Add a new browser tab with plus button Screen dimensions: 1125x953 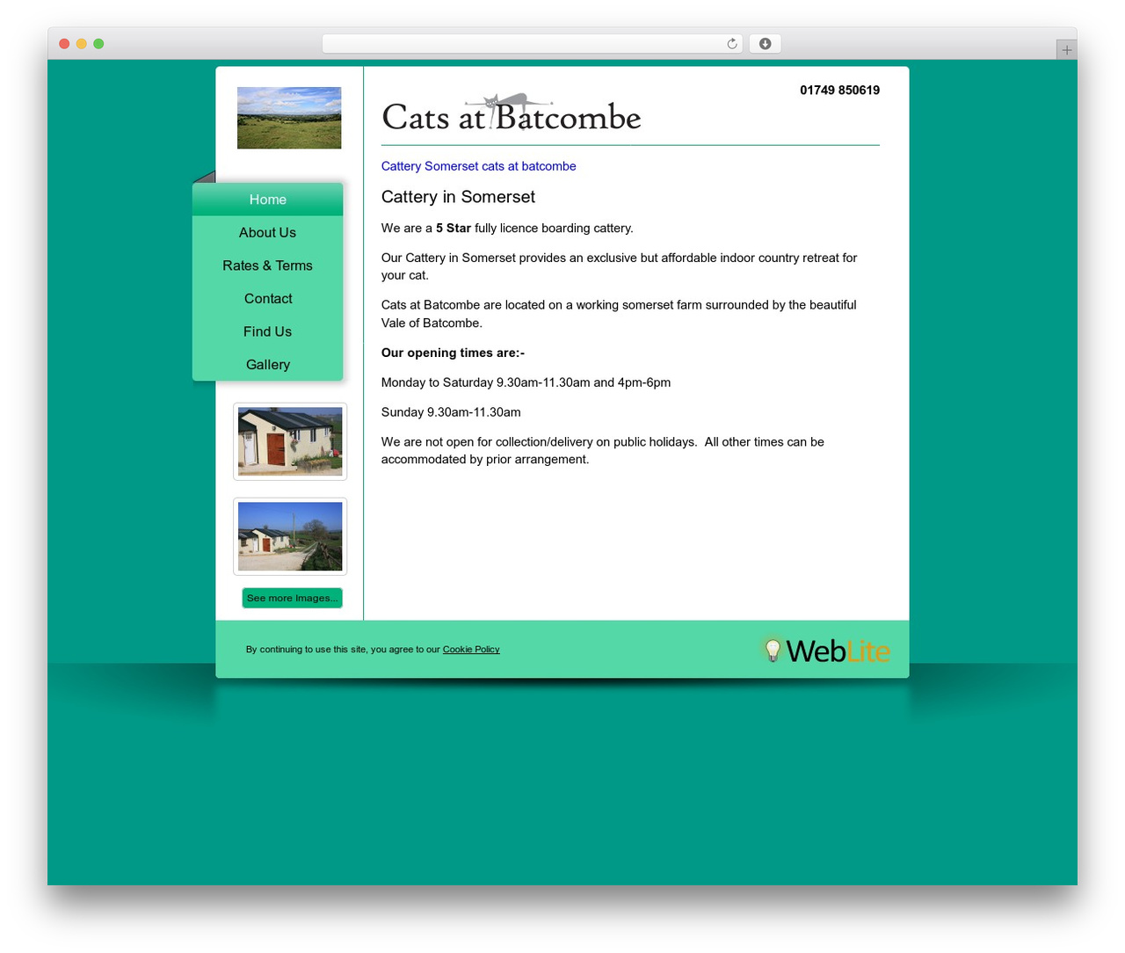pyautogui.click(x=1066, y=50)
